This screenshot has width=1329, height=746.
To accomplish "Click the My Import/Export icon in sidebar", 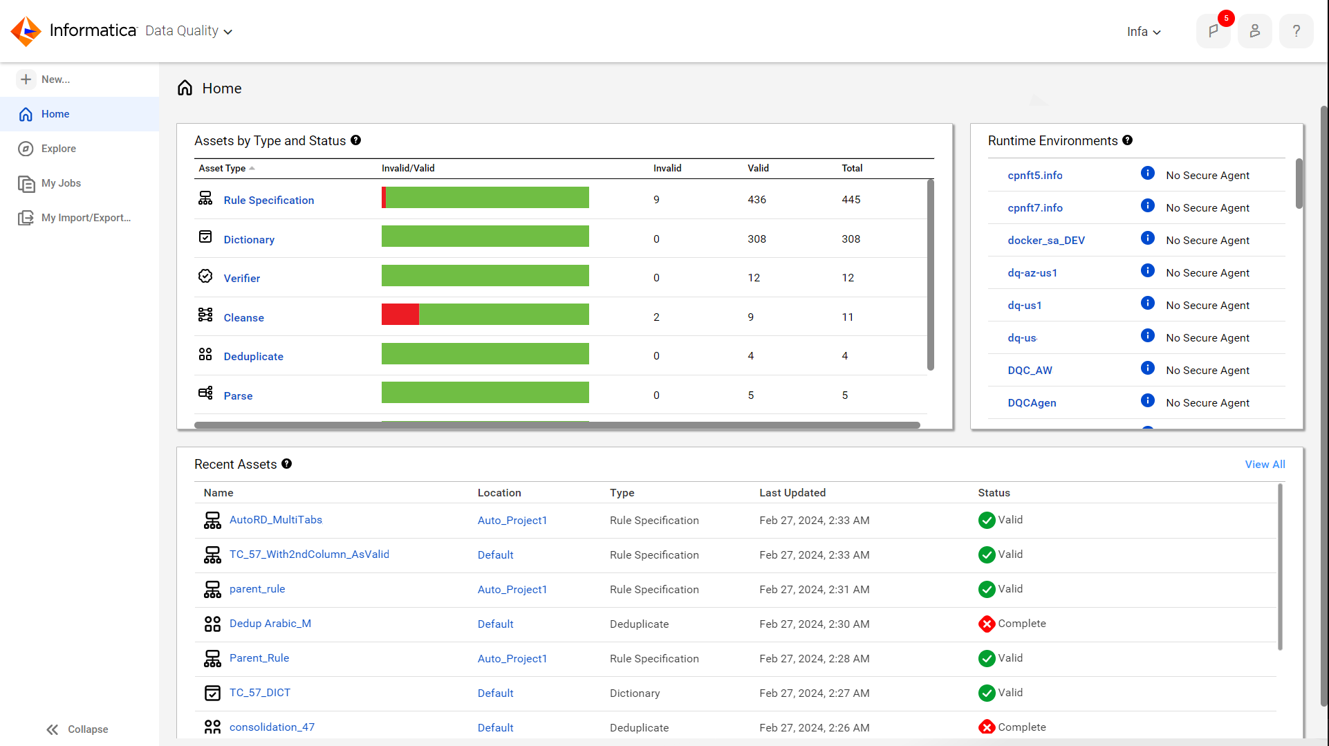I will (26, 218).
